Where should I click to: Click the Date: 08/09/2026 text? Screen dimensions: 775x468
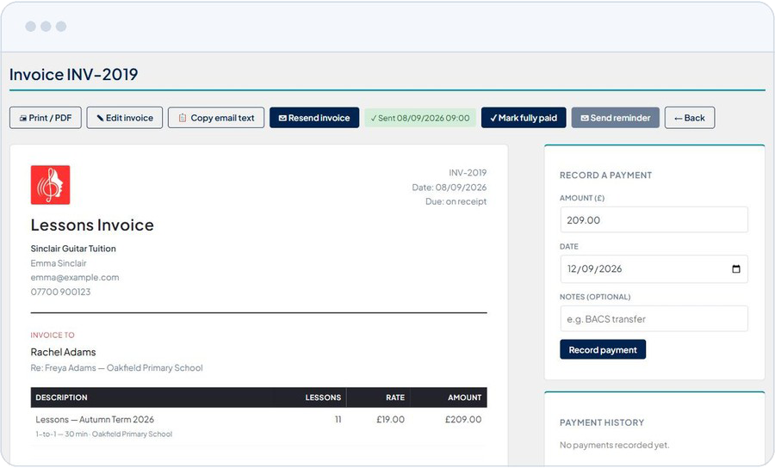(x=449, y=187)
